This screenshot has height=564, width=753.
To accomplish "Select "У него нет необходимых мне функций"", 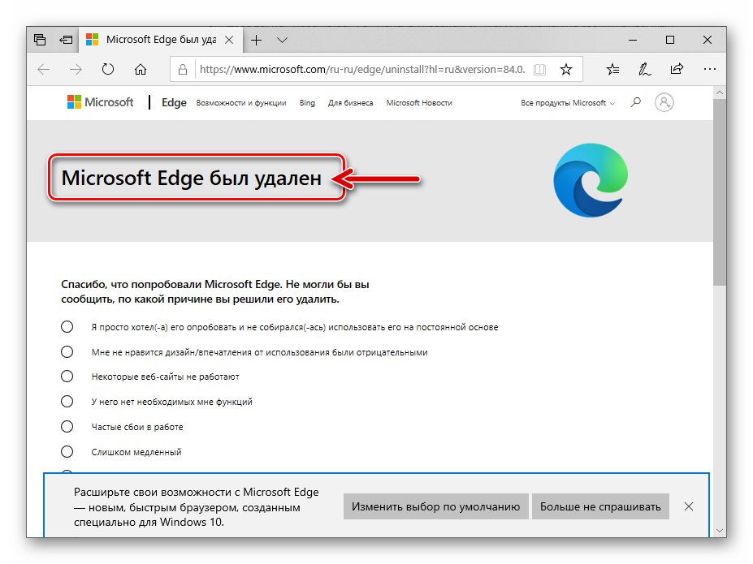I will (67, 402).
